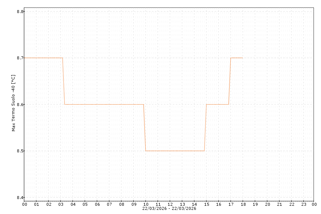Click the 8.6 y-axis value label
Image resolution: width=321 pixels, height=214 pixels.
pos(21,105)
